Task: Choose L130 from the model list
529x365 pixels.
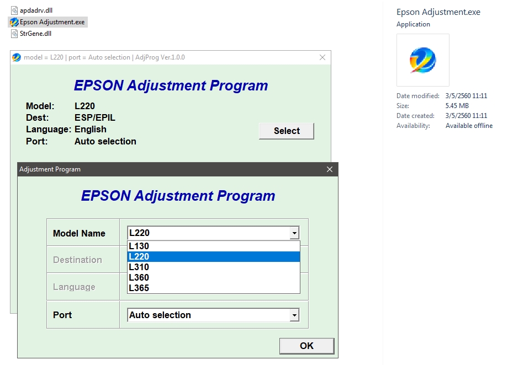Action: click(214, 246)
